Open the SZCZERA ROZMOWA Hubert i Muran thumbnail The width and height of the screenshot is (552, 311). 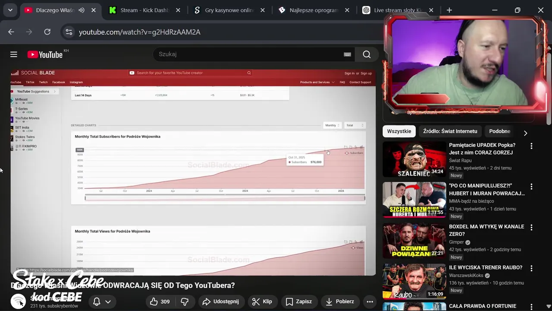click(x=414, y=200)
